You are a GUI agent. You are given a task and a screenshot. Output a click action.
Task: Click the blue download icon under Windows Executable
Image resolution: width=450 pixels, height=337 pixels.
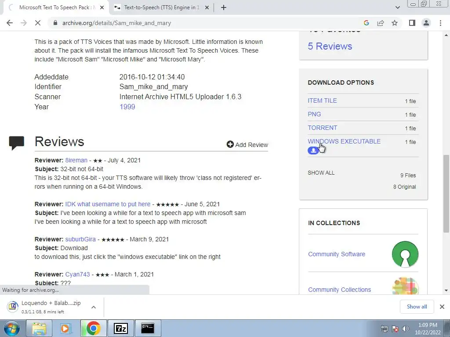pyautogui.click(x=313, y=150)
